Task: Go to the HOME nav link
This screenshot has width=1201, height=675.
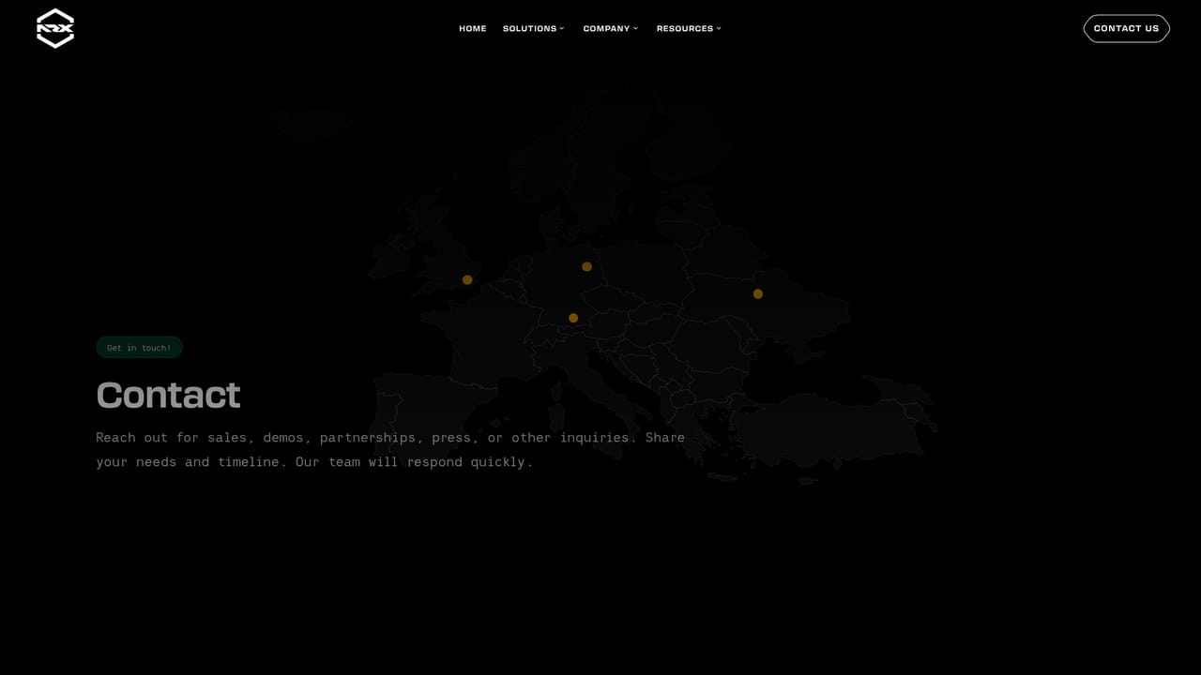Action: (x=473, y=28)
